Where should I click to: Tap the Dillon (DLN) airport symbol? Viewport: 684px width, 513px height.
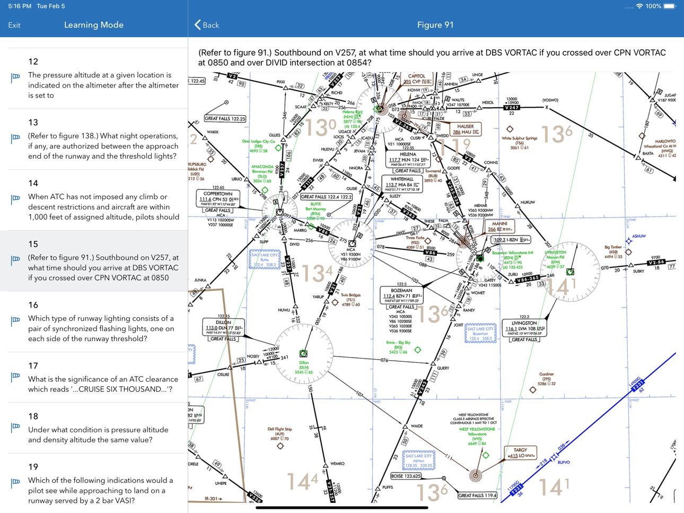[303, 353]
